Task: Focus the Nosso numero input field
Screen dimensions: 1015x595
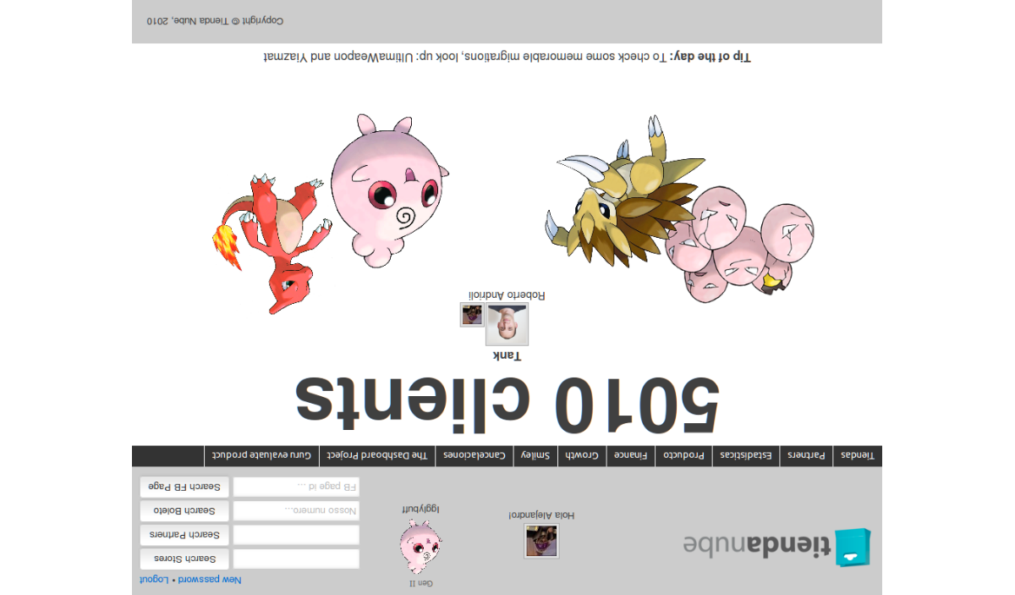Action: pos(296,511)
